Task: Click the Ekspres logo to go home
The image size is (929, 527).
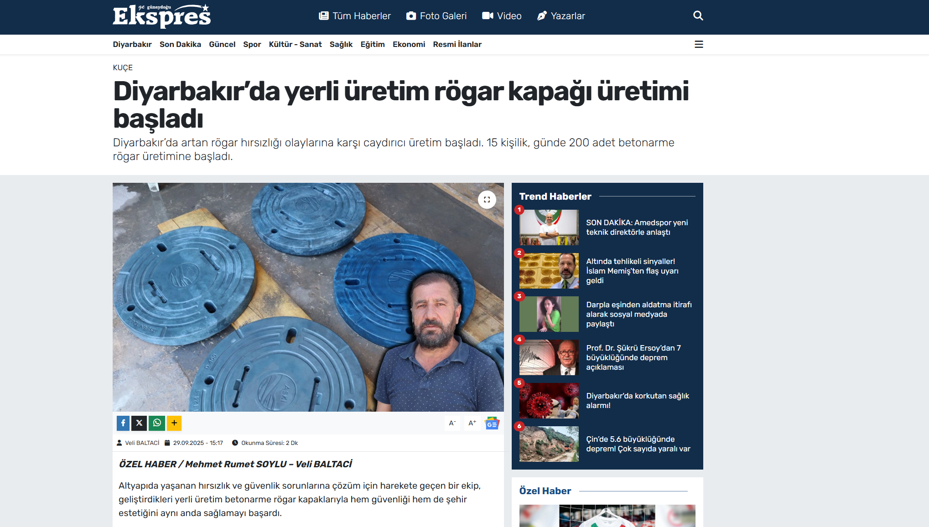Action: click(161, 15)
